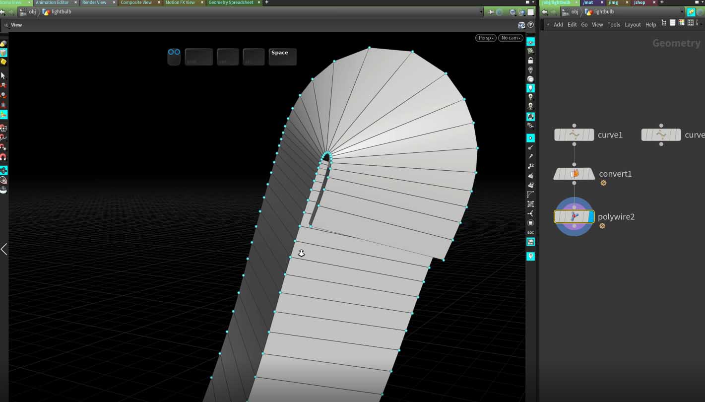Image resolution: width=705 pixels, height=402 pixels.
Task: Switch to the Geometry Spreadsheet tab
Action: 231,2
